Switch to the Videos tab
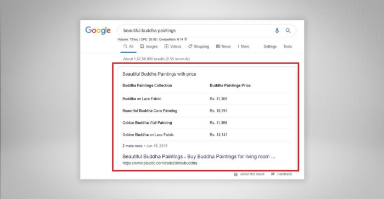Viewport: 384px width, 199px height. click(173, 47)
